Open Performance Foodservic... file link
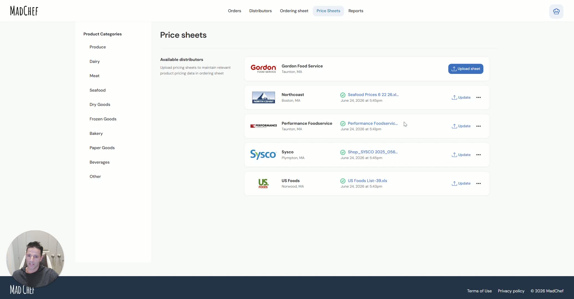This screenshot has height=299, width=574. coord(373,123)
